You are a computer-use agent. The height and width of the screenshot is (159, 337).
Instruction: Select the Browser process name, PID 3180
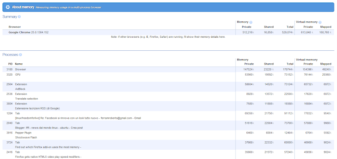click(x=20, y=70)
